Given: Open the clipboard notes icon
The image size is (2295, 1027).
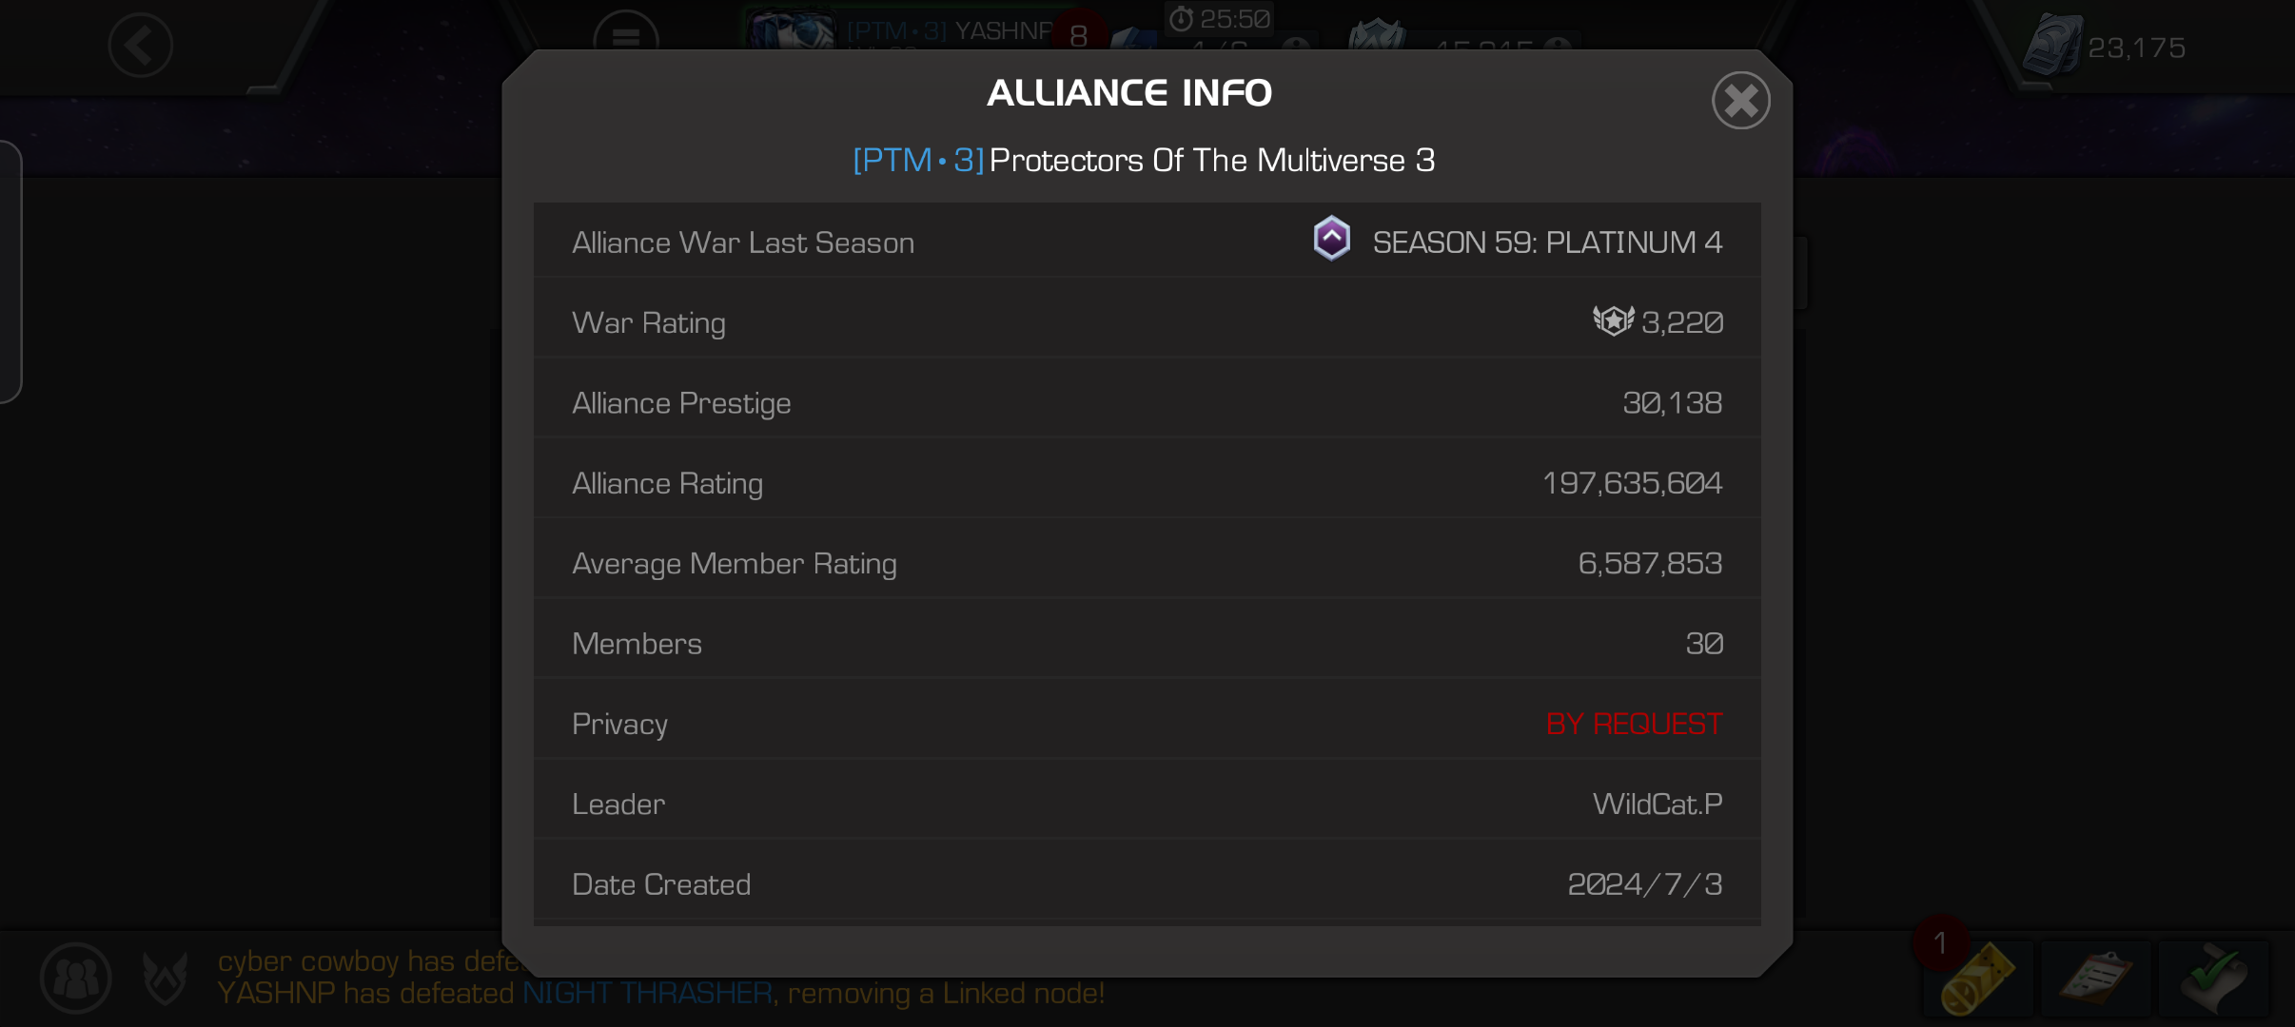Looking at the screenshot, I should click(2095, 979).
